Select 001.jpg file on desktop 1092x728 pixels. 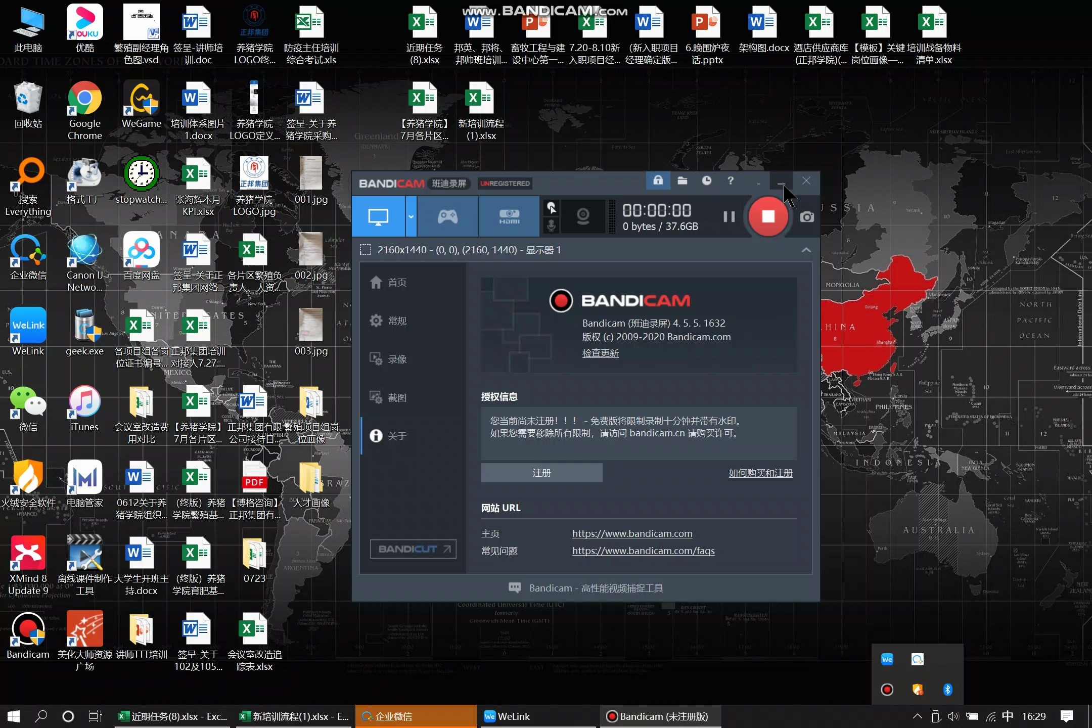click(x=311, y=181)
